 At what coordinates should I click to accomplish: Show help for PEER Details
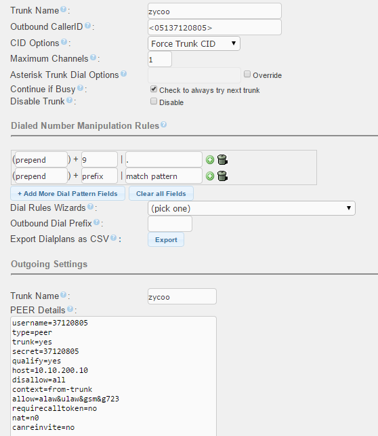coord(70,309)
